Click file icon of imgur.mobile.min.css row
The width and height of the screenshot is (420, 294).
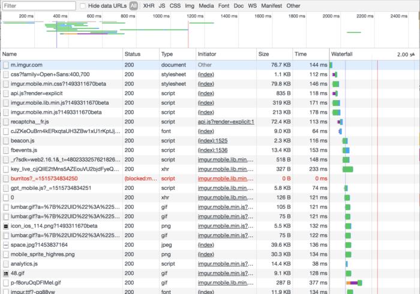click(x=6, y=84)
